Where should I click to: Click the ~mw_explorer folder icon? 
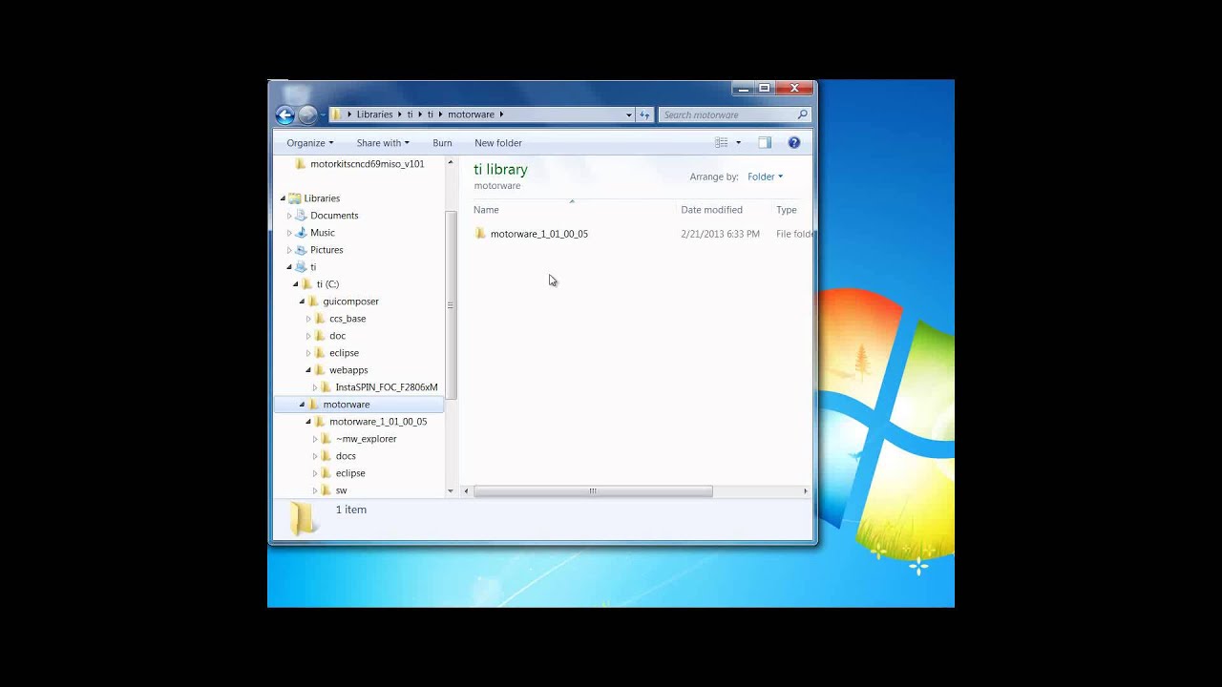(327, 439)
